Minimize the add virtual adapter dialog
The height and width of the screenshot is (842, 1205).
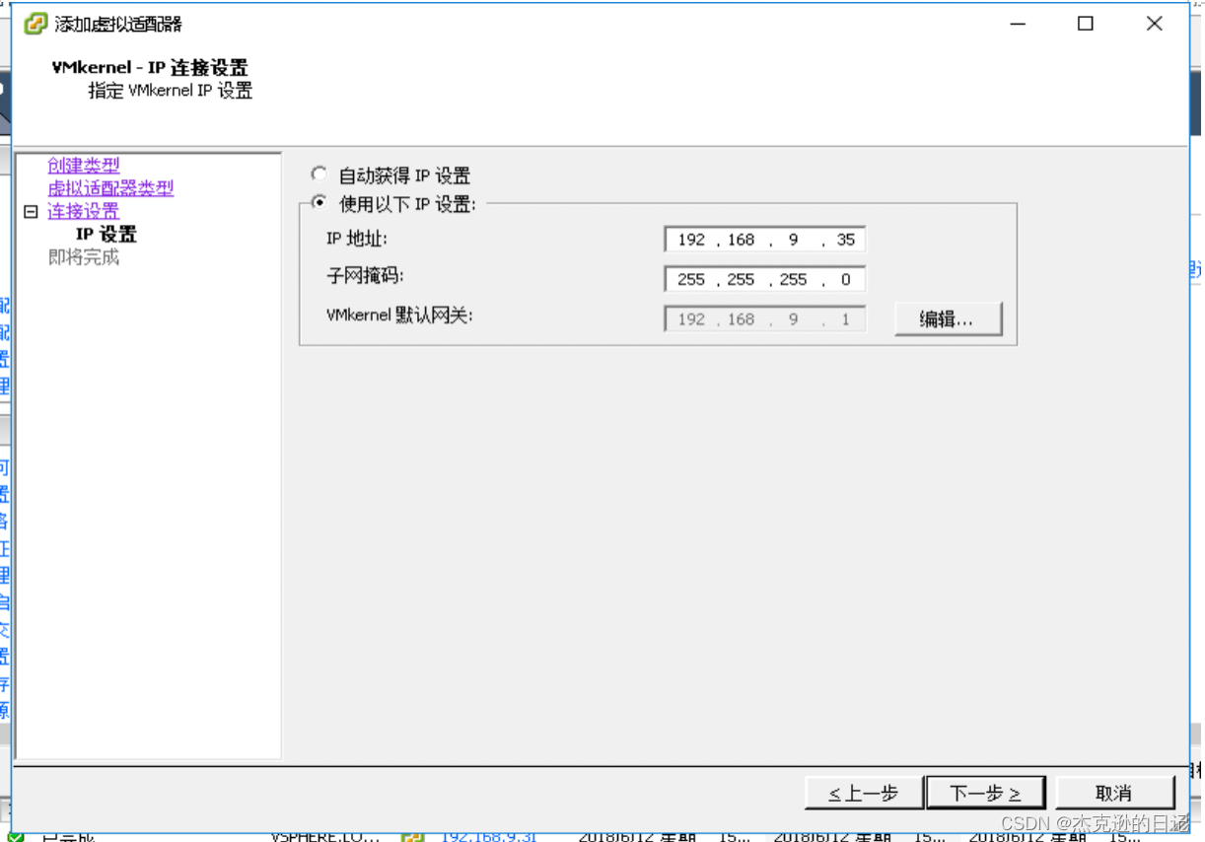(x=1017, y=24)
